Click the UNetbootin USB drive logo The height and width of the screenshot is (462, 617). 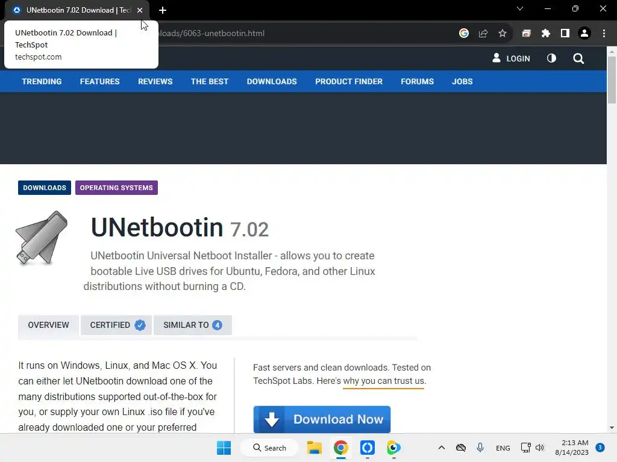coord(42,238)
